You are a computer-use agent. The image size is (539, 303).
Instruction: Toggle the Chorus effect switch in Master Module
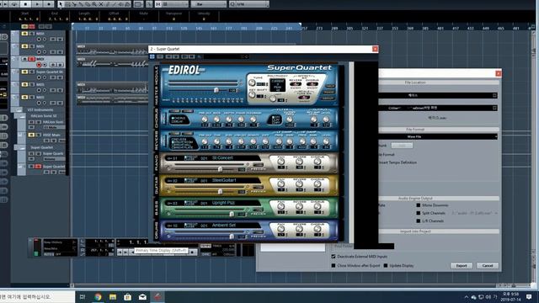pyautogui.click(x=312, y=84)
